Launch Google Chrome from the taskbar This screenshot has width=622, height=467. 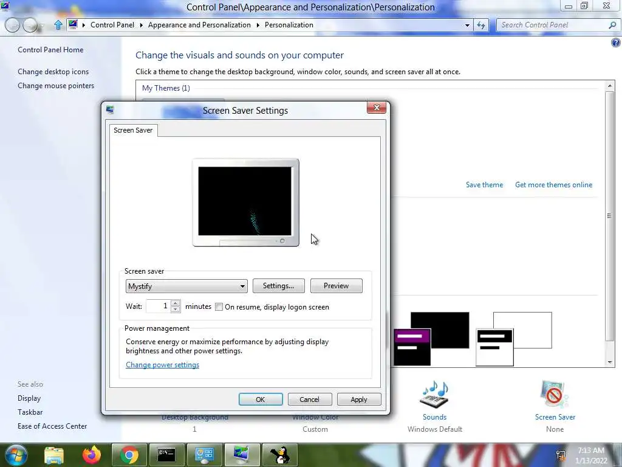click(x=129, y=455)
